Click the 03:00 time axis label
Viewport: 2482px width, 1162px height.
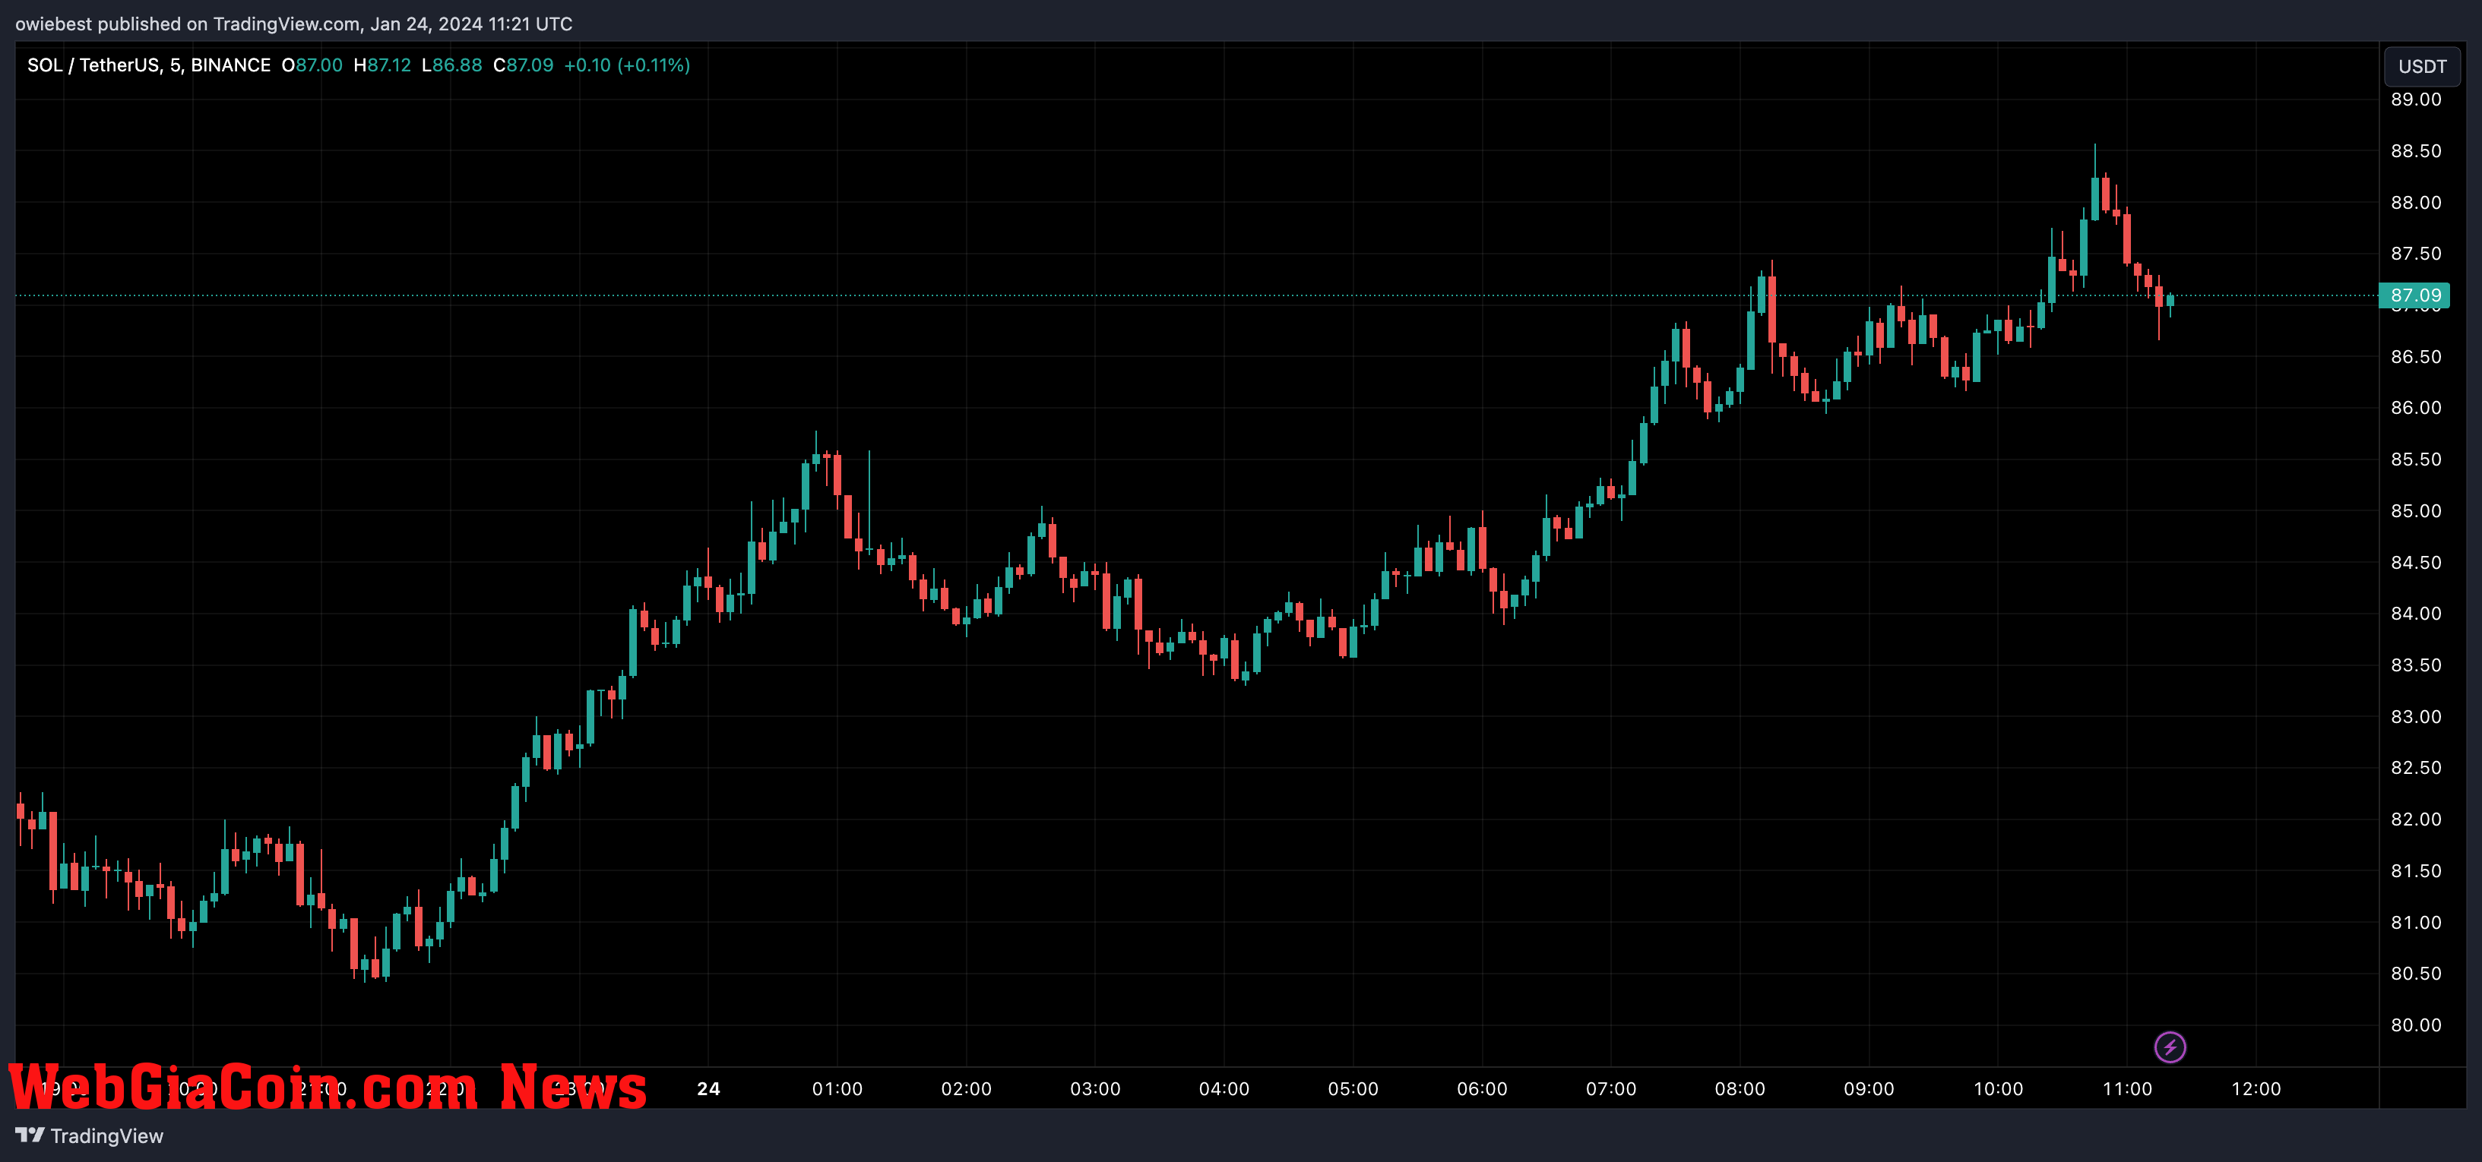(1096, 1089)
